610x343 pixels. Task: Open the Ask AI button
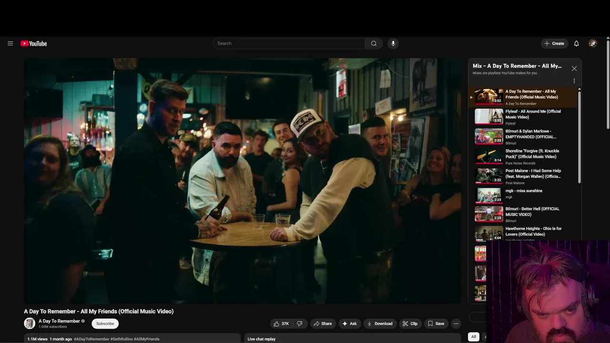tap(349, 323)
